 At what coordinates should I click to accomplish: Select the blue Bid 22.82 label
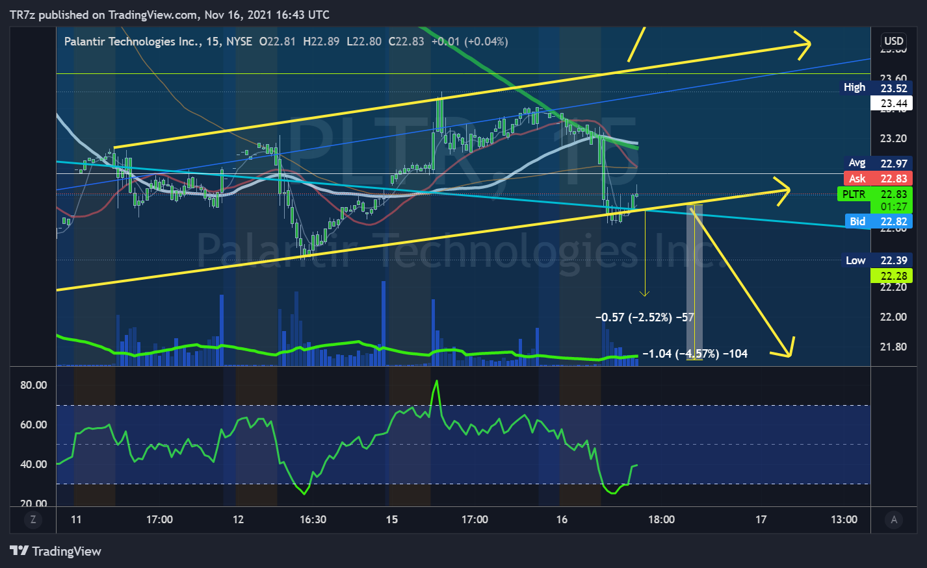click(878, 221)
